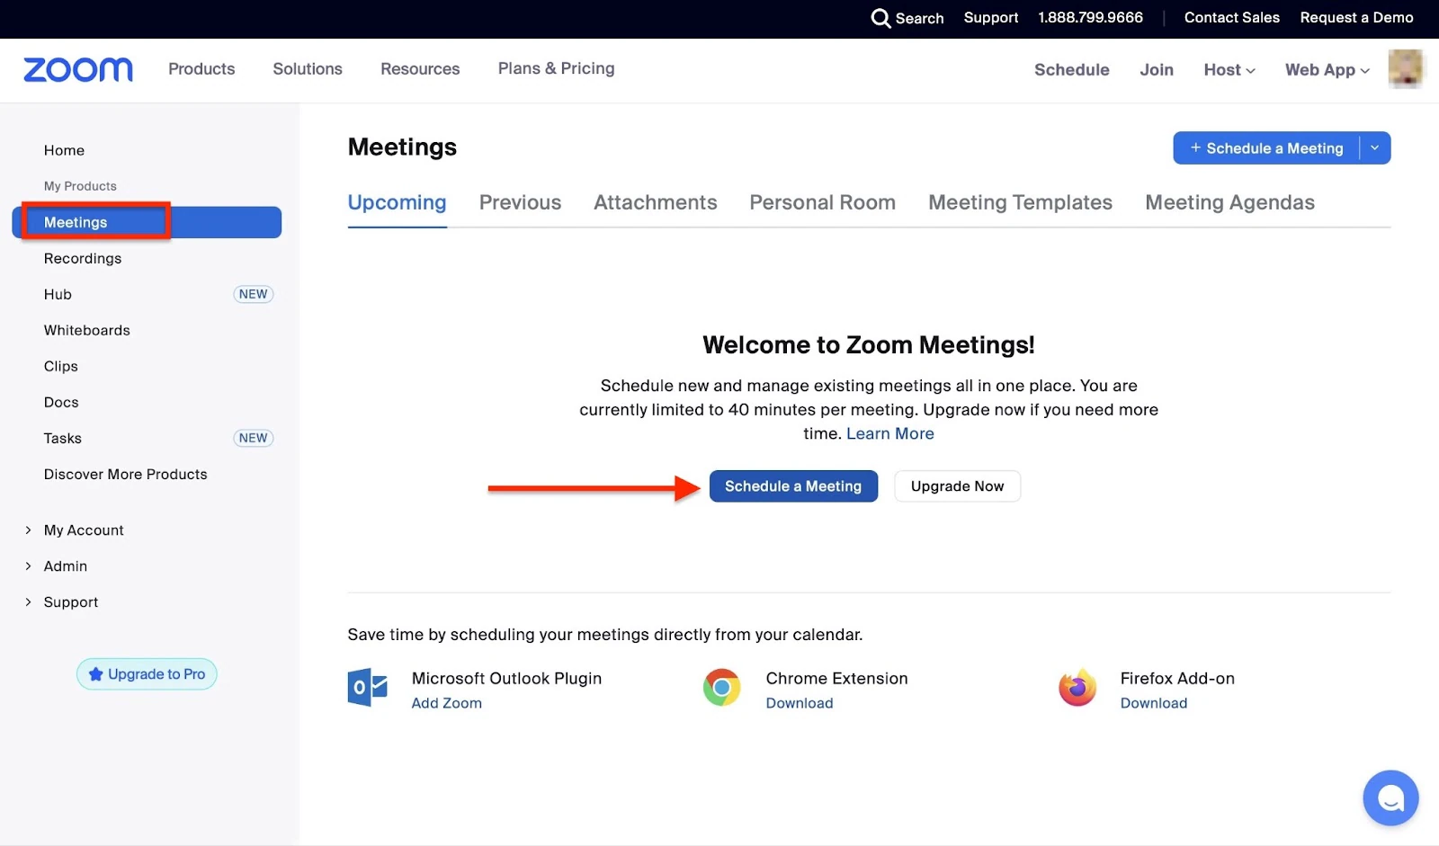This screenshot has width=1439, height=846.
Task: Open the Products menu
Action: [201, 69]
